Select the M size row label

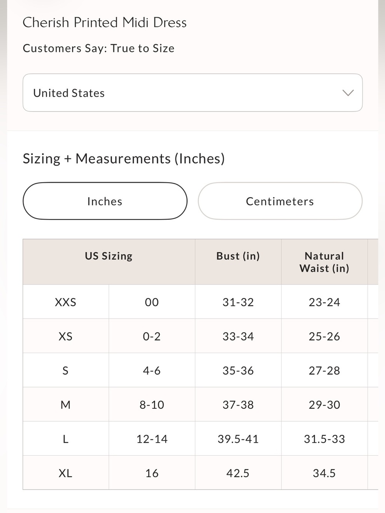pos(65,405)
